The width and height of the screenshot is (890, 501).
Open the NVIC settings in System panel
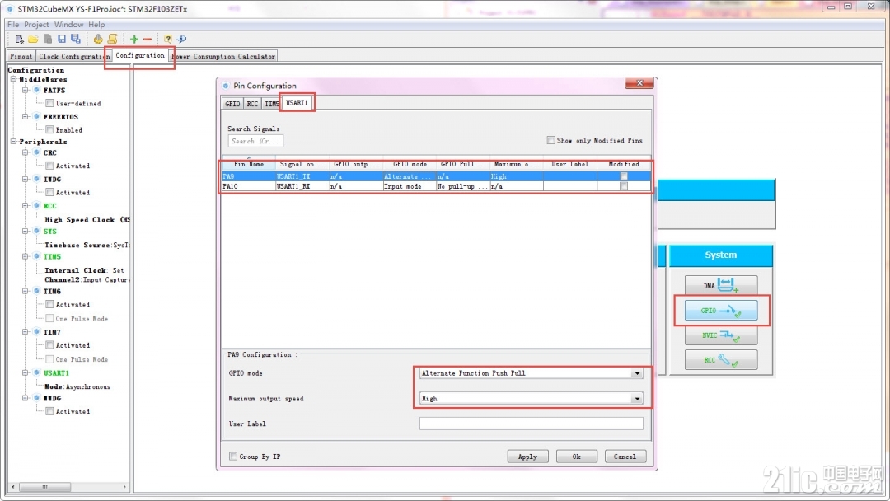(721, 335)
